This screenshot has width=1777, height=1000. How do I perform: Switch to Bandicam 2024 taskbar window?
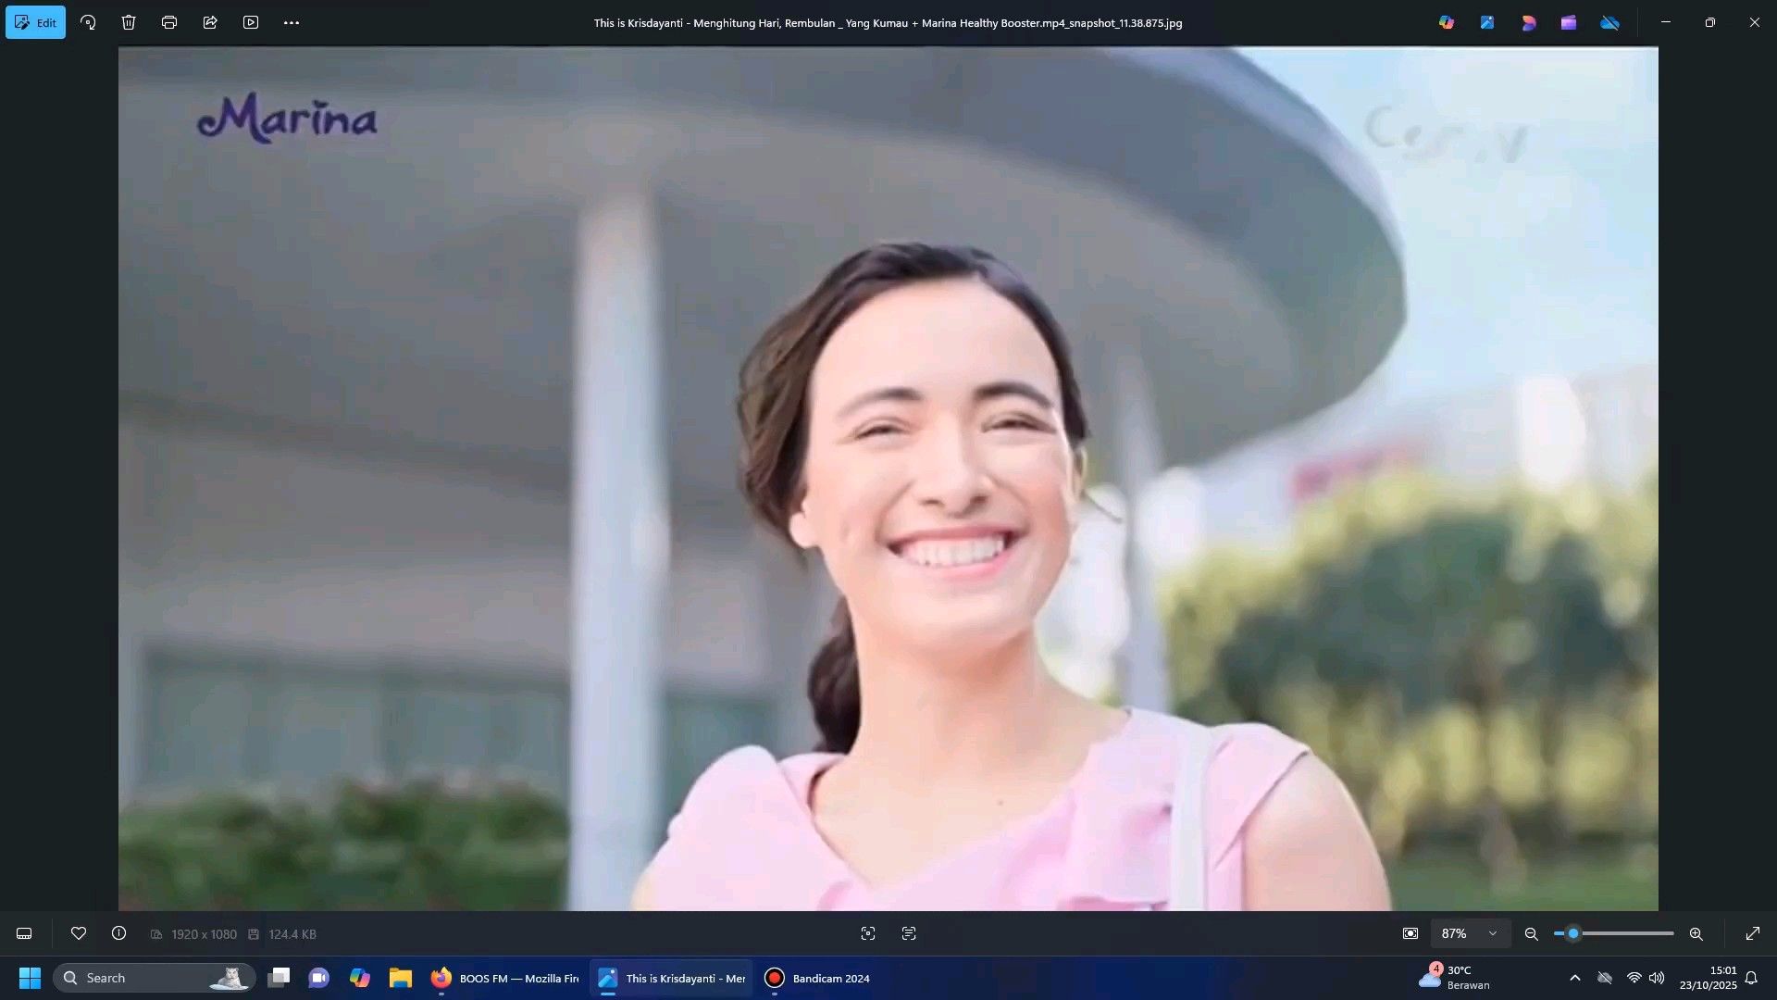817,978
